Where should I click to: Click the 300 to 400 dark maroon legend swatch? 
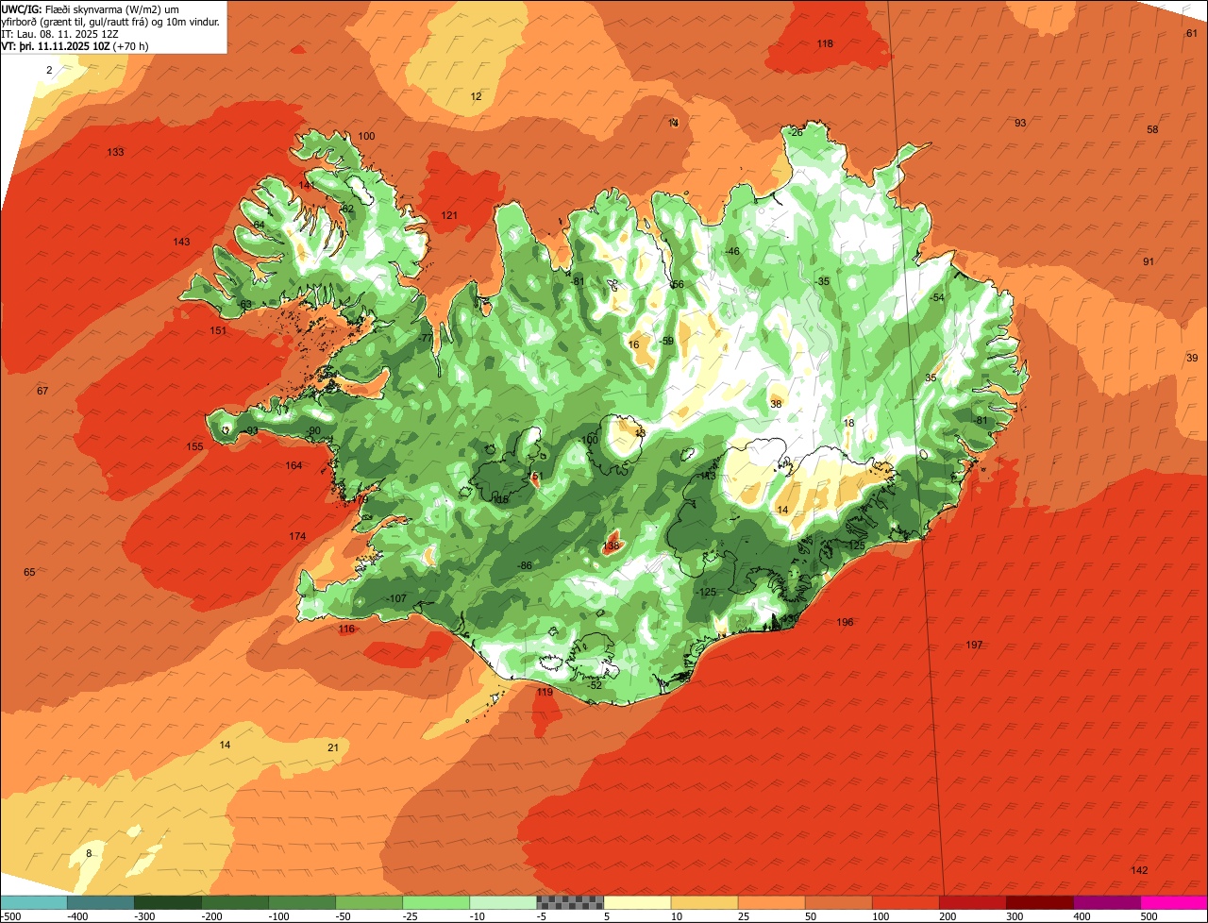[1040, 902]
